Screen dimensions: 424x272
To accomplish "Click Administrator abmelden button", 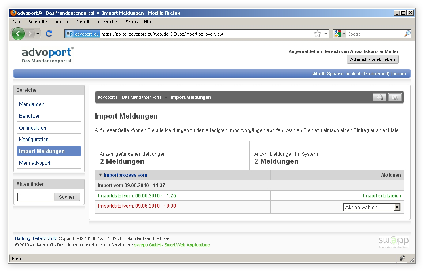I will click(x=373, y=59).
